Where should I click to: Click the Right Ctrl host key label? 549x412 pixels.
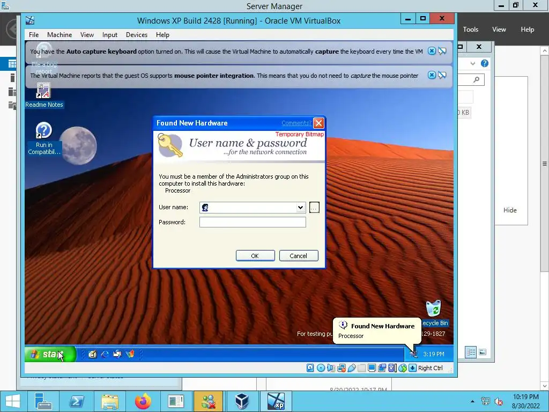[x=431, y=368]
